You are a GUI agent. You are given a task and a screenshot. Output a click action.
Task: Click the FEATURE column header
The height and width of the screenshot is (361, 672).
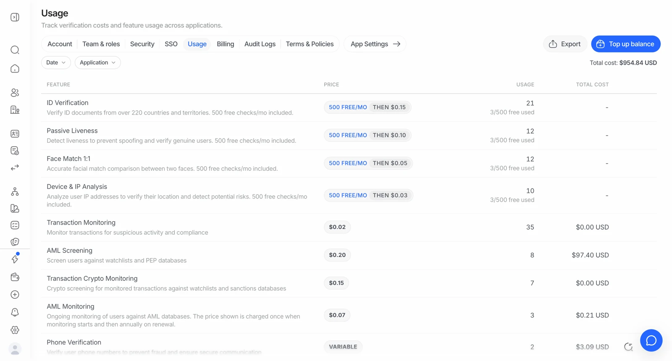(58, 85)
